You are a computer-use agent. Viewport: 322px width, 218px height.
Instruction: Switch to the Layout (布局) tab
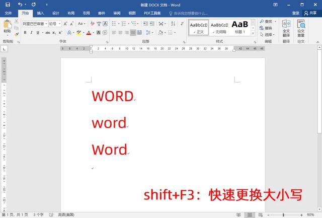[71, 13]
